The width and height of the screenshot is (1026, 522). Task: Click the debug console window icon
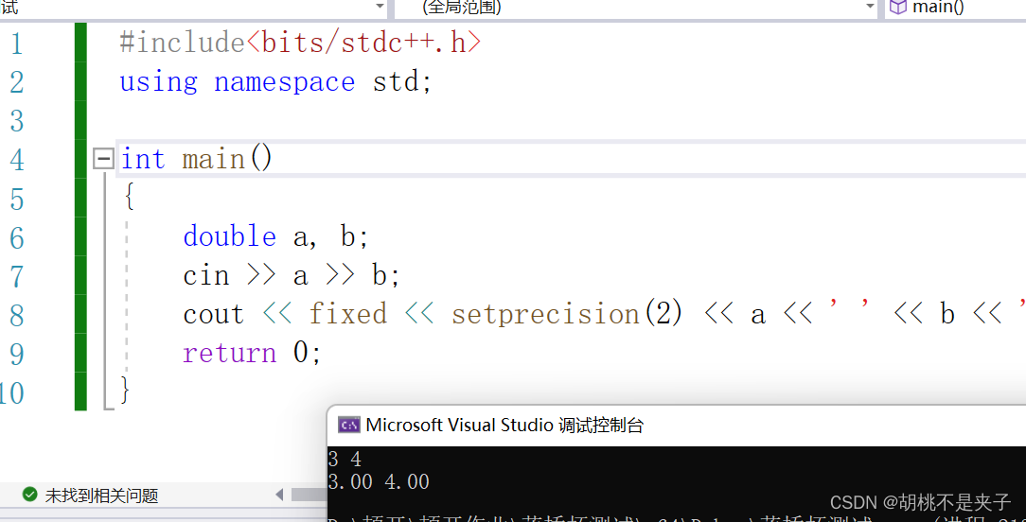(x=348, y=426)
